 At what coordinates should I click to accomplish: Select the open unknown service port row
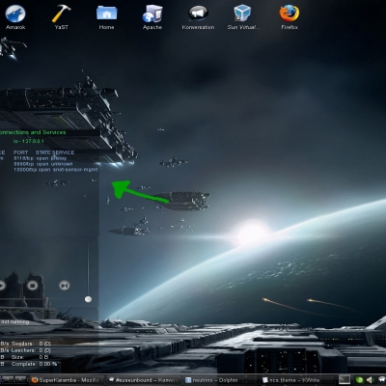point(42,164)
